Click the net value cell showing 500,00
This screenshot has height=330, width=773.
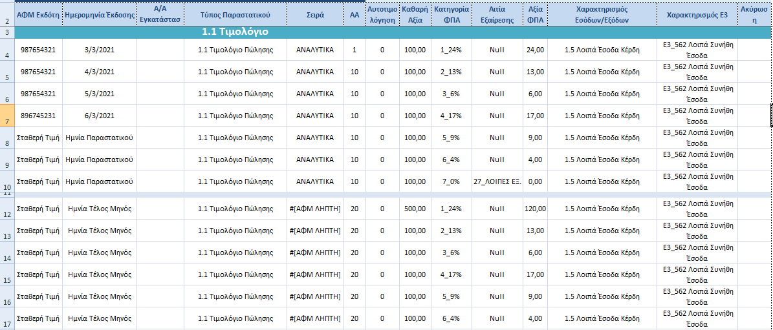point(415,209)
